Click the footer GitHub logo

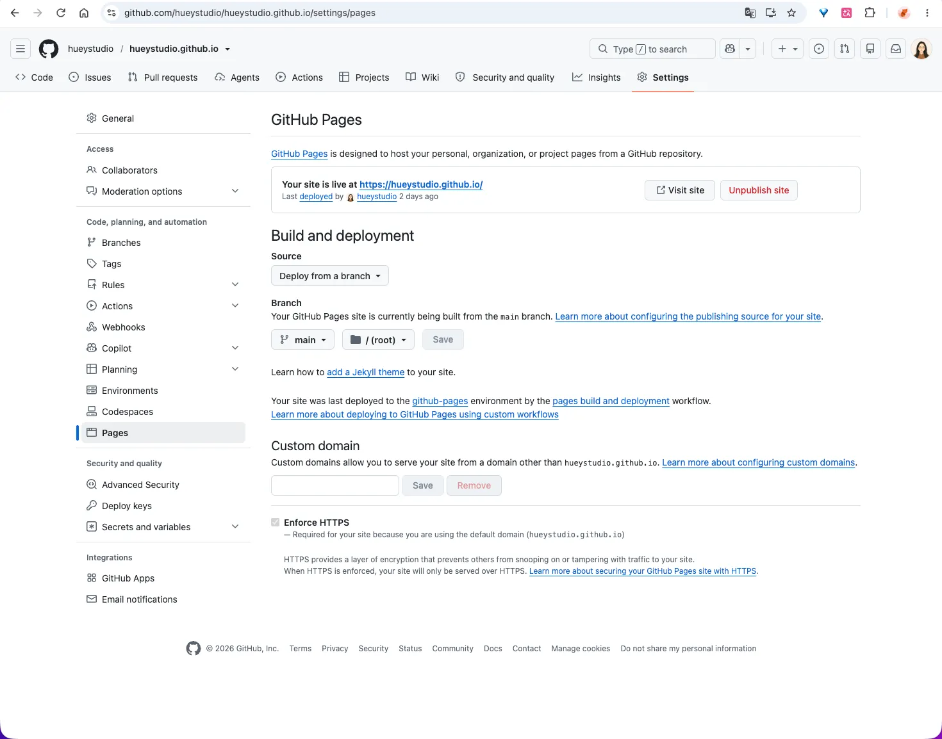(x=193, y=649)
